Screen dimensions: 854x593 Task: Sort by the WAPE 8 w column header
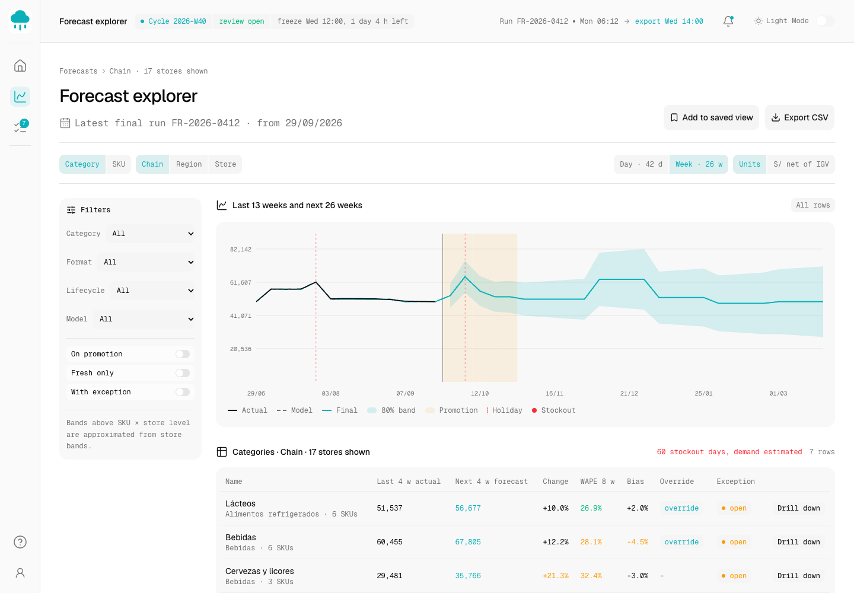pos(597,482)
